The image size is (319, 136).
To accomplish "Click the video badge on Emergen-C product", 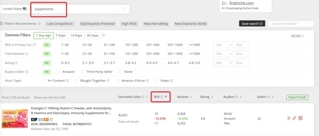I will pyautogui.click(x=40, y=119).
